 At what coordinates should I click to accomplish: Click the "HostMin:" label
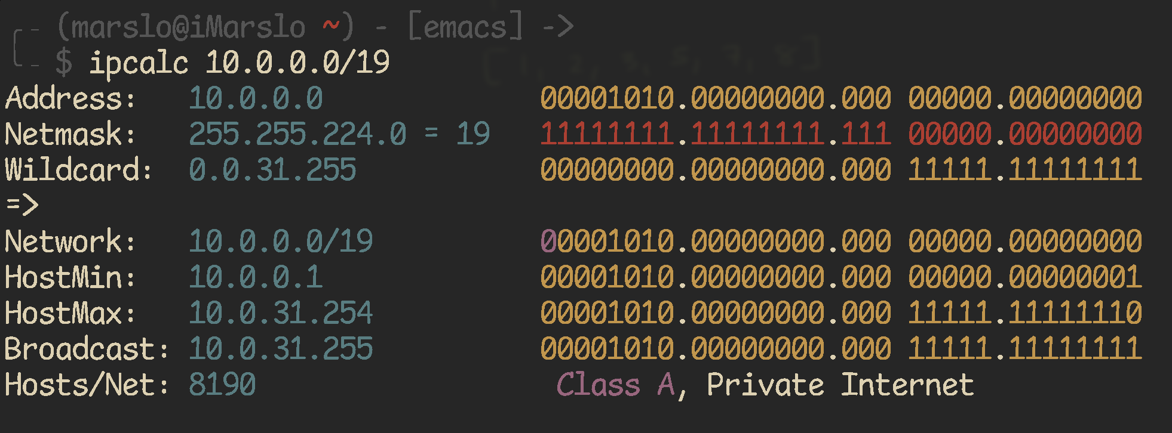[x=70, y=277]
